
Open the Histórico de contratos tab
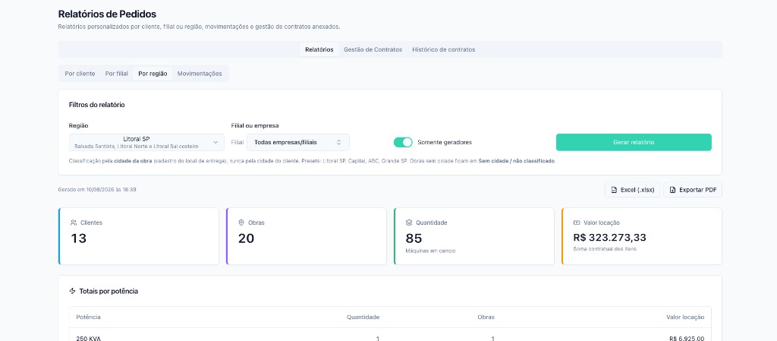[443, 49]
